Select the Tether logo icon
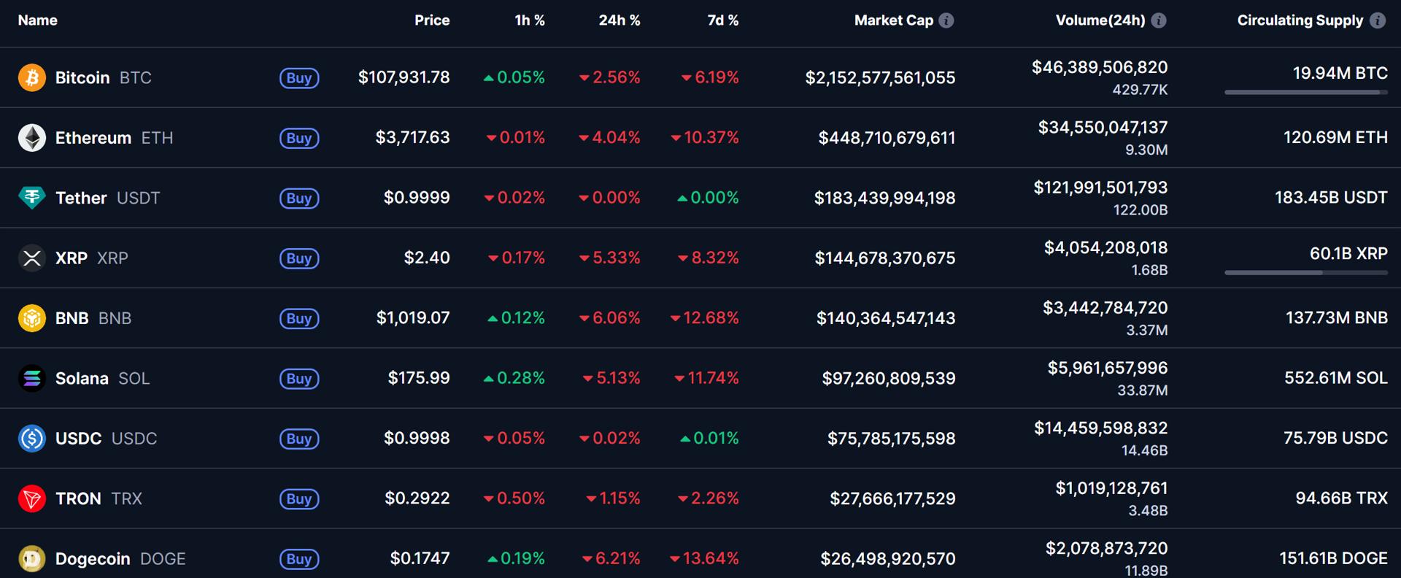 point(31,198)
